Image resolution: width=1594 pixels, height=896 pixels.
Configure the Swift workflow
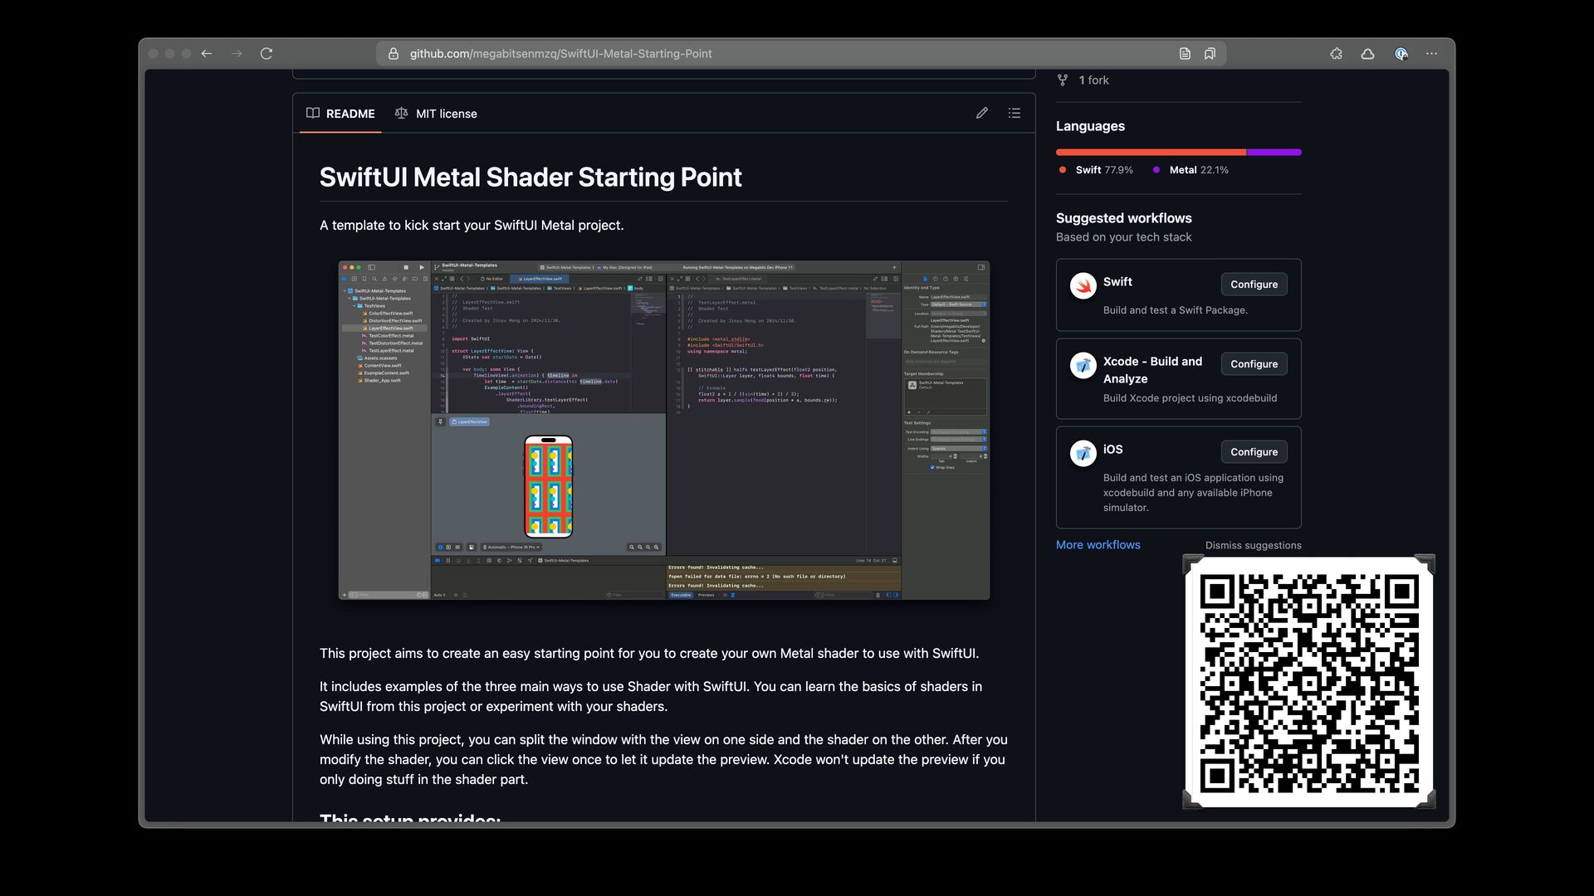(x=1254, y=285)
